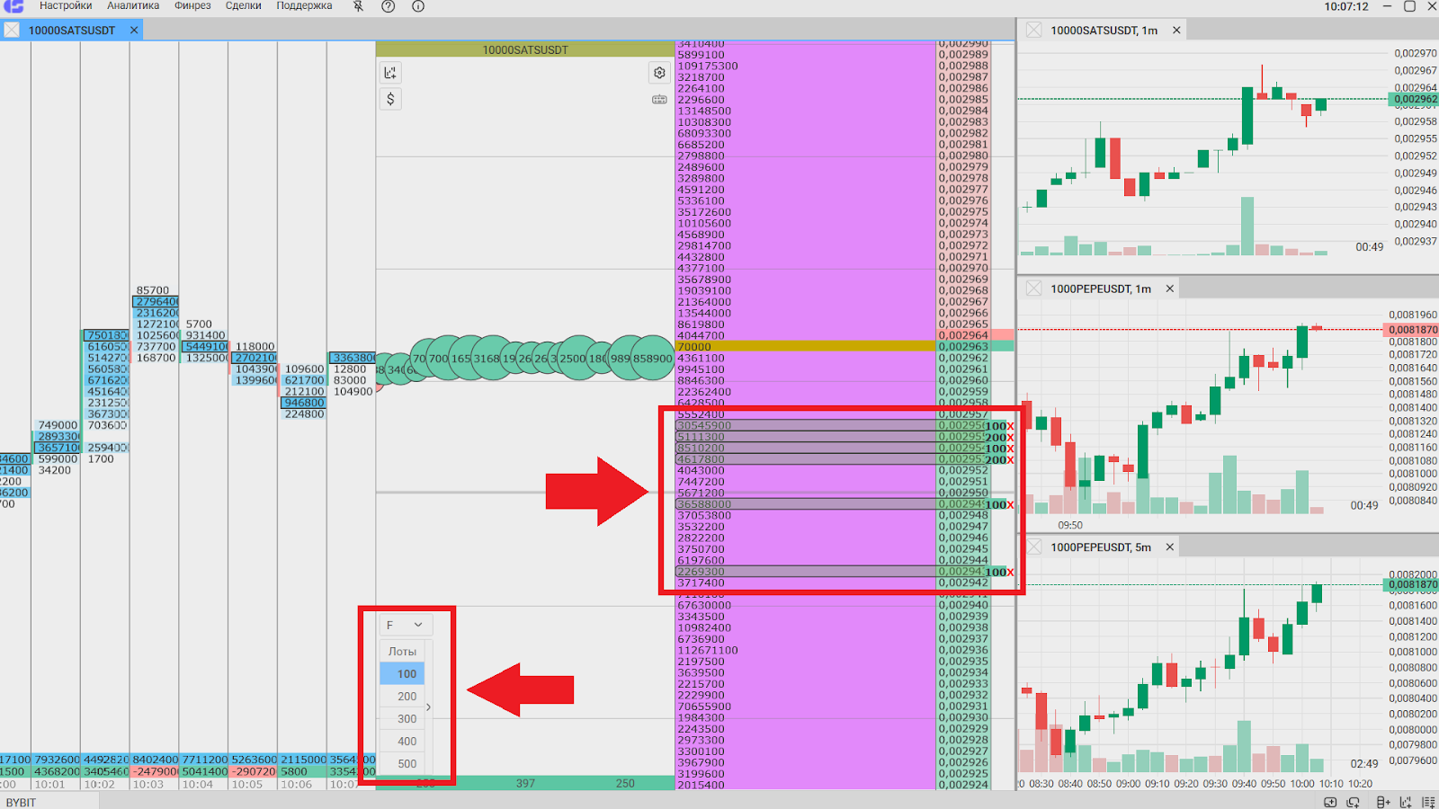Click the 10000SATSUSDT, 1m chart title
Viewport: 1439px width, 809px height.
point(1104,30)
